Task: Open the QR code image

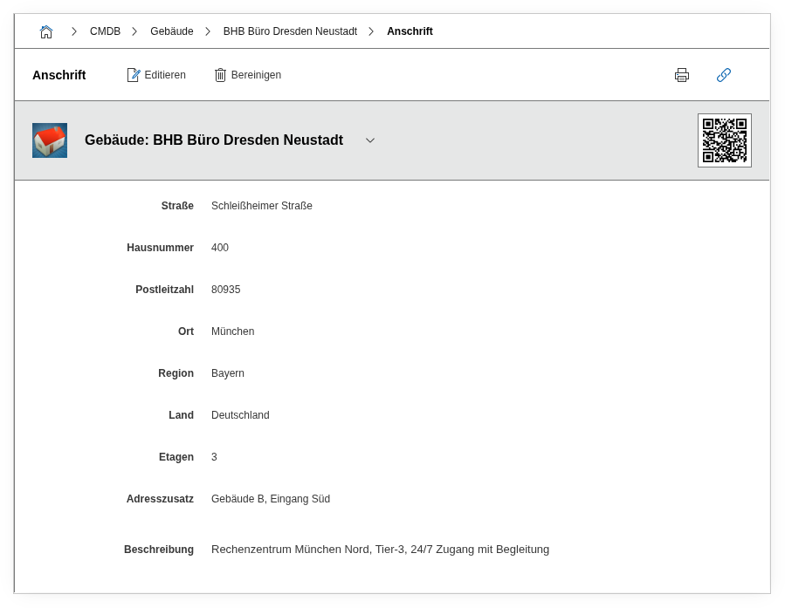Action: [725, 140]
